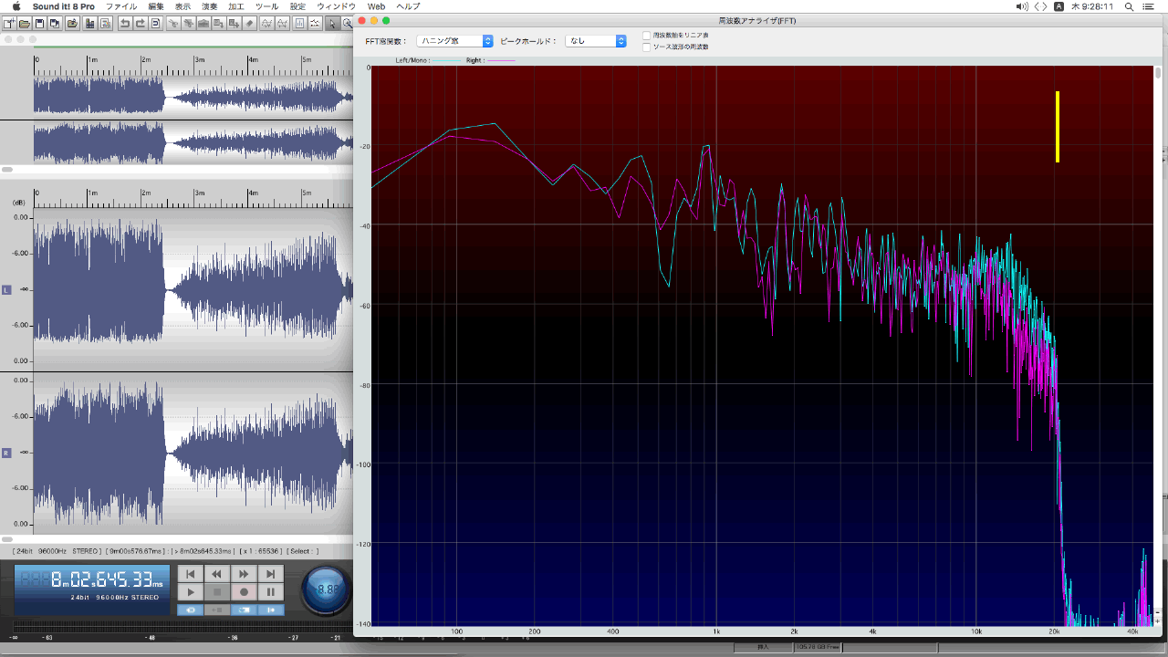Create a new file with toolbar icon
The image size is (1168, 657).
click(x=9, y=23)
